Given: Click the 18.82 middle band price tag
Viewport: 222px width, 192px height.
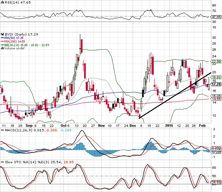Looking at the screenshot, I should 216,77.
